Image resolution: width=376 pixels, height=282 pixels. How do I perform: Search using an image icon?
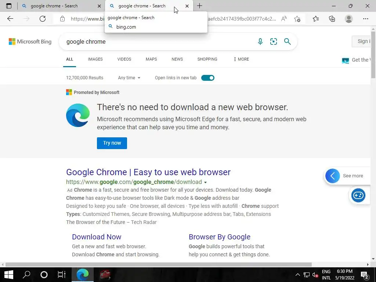point(273,41)
